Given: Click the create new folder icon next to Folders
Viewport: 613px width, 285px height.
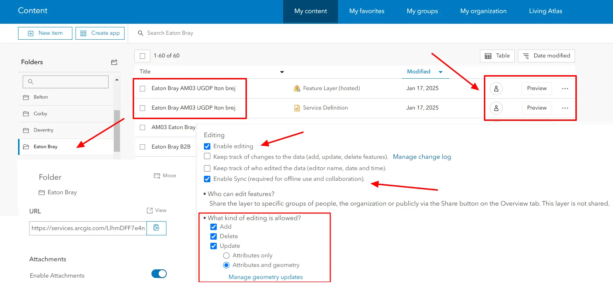Looking at the screenshot, I should (x=114, y=62).
